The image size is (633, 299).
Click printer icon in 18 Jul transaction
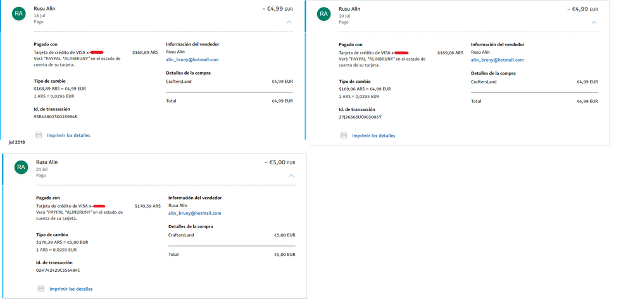pos(39,135)
